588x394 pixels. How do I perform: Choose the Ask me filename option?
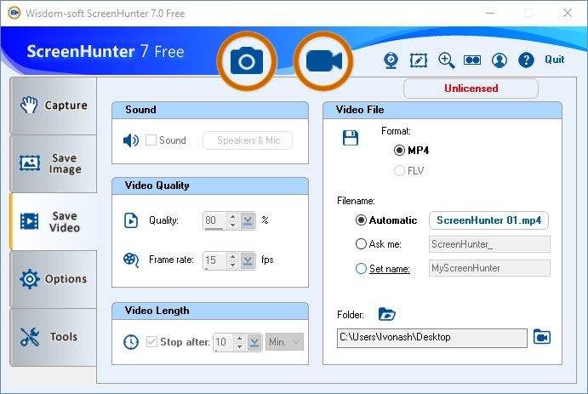(361, 244)
